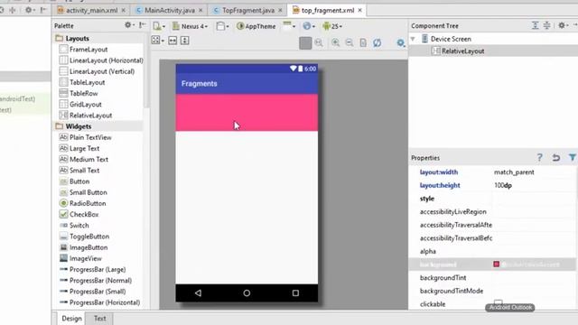This screenshot has width=578, height=325.
Task: Open Properties help question mark
Action: click(x=540, y=158)
